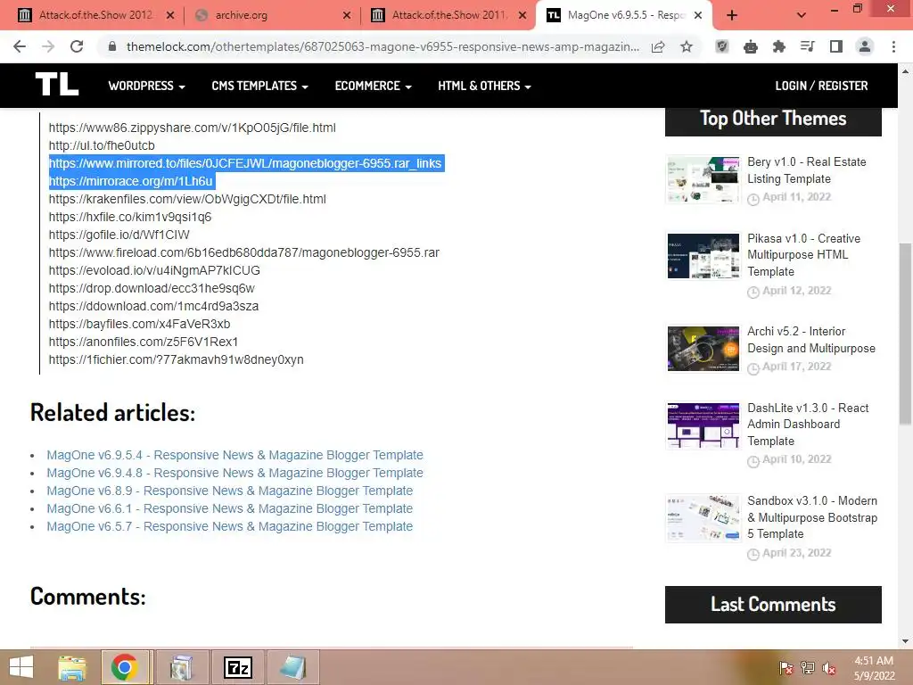Screen dimensions: 913x685
Task: Click the ddownload.com link text
Action: click(153, 306)
